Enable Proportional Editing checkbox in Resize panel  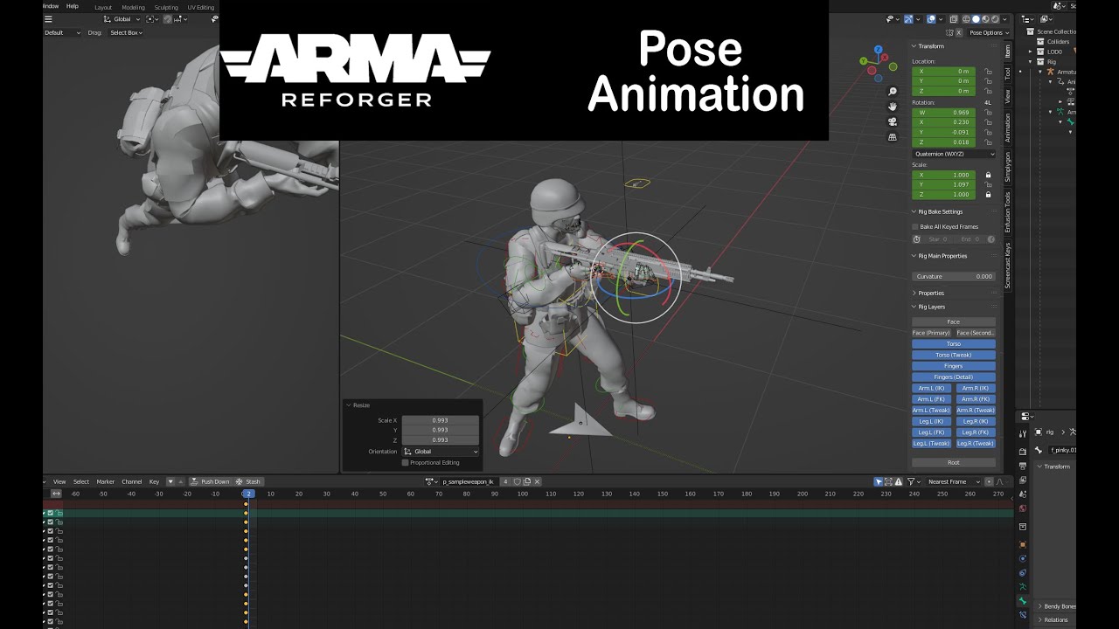tap(405, 462)
